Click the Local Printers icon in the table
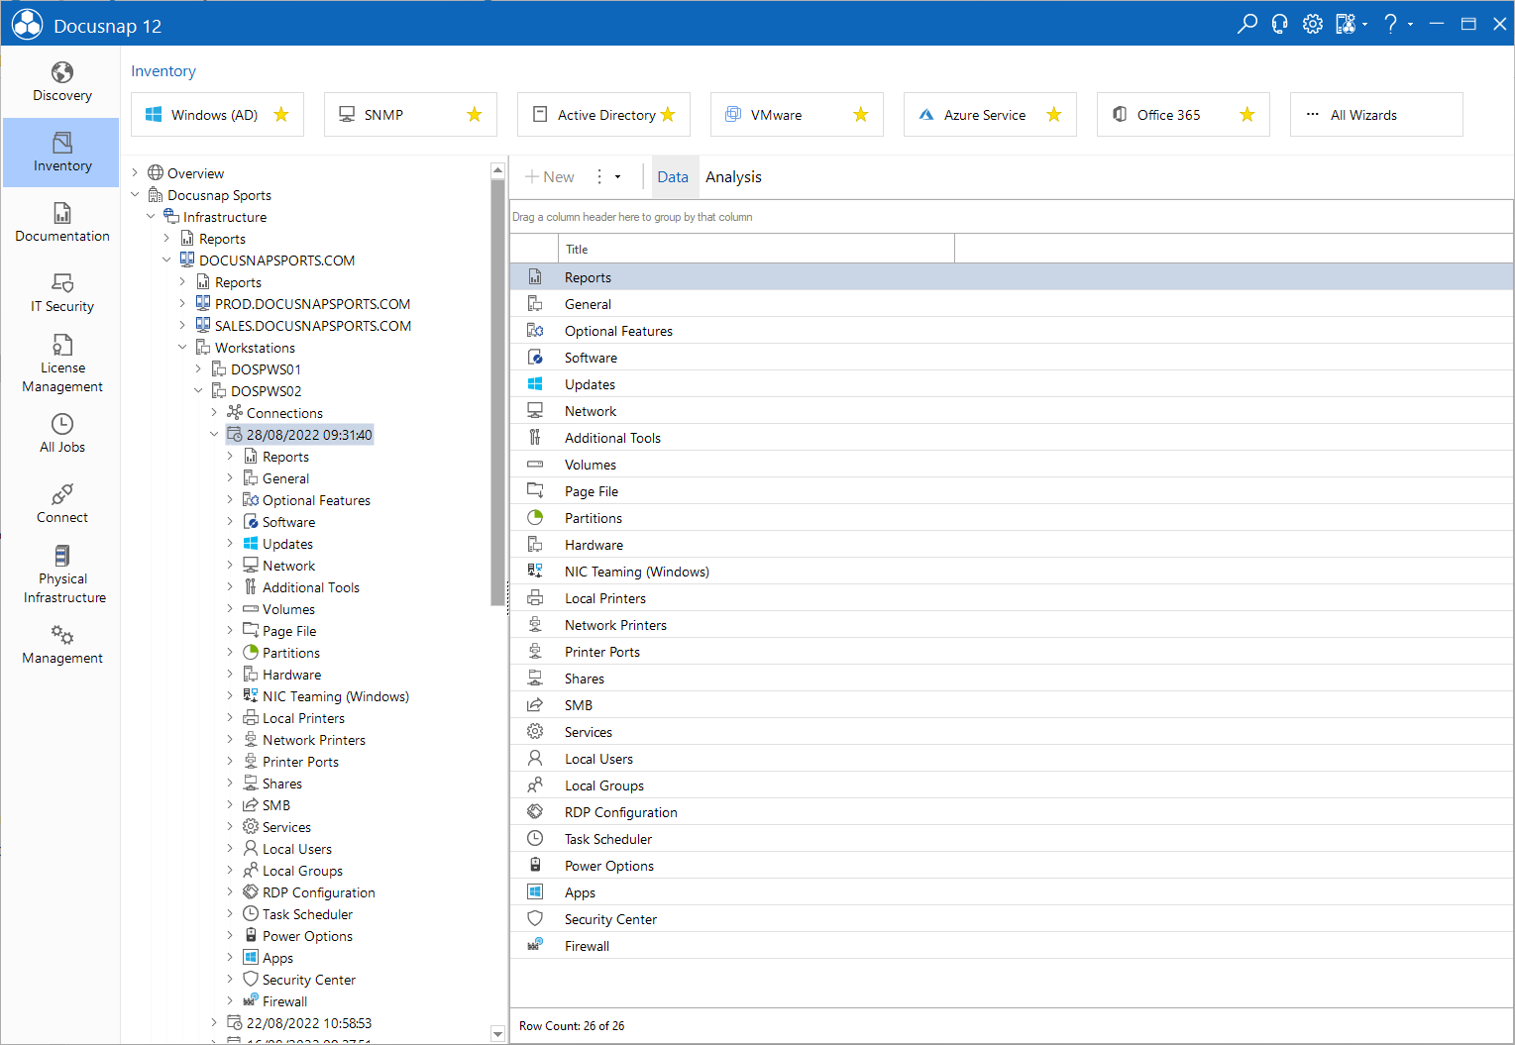 pos(535,598)
